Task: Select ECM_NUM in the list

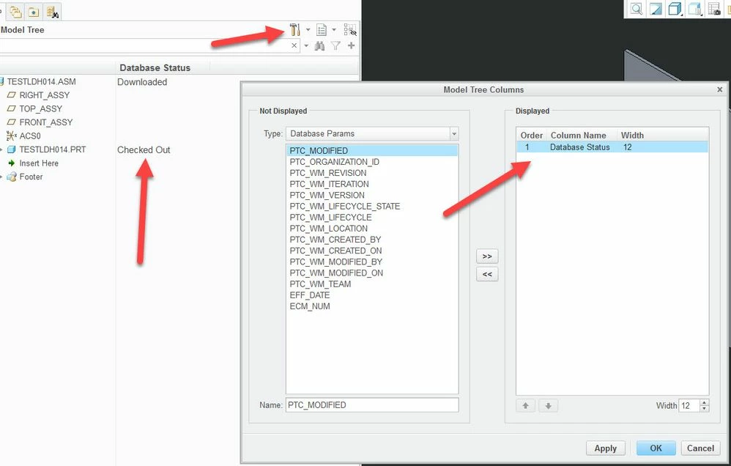Action: pos(372,306)
